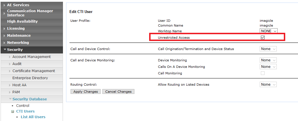Open Account Management submenu
298x121 pixels.
(31, 57)
